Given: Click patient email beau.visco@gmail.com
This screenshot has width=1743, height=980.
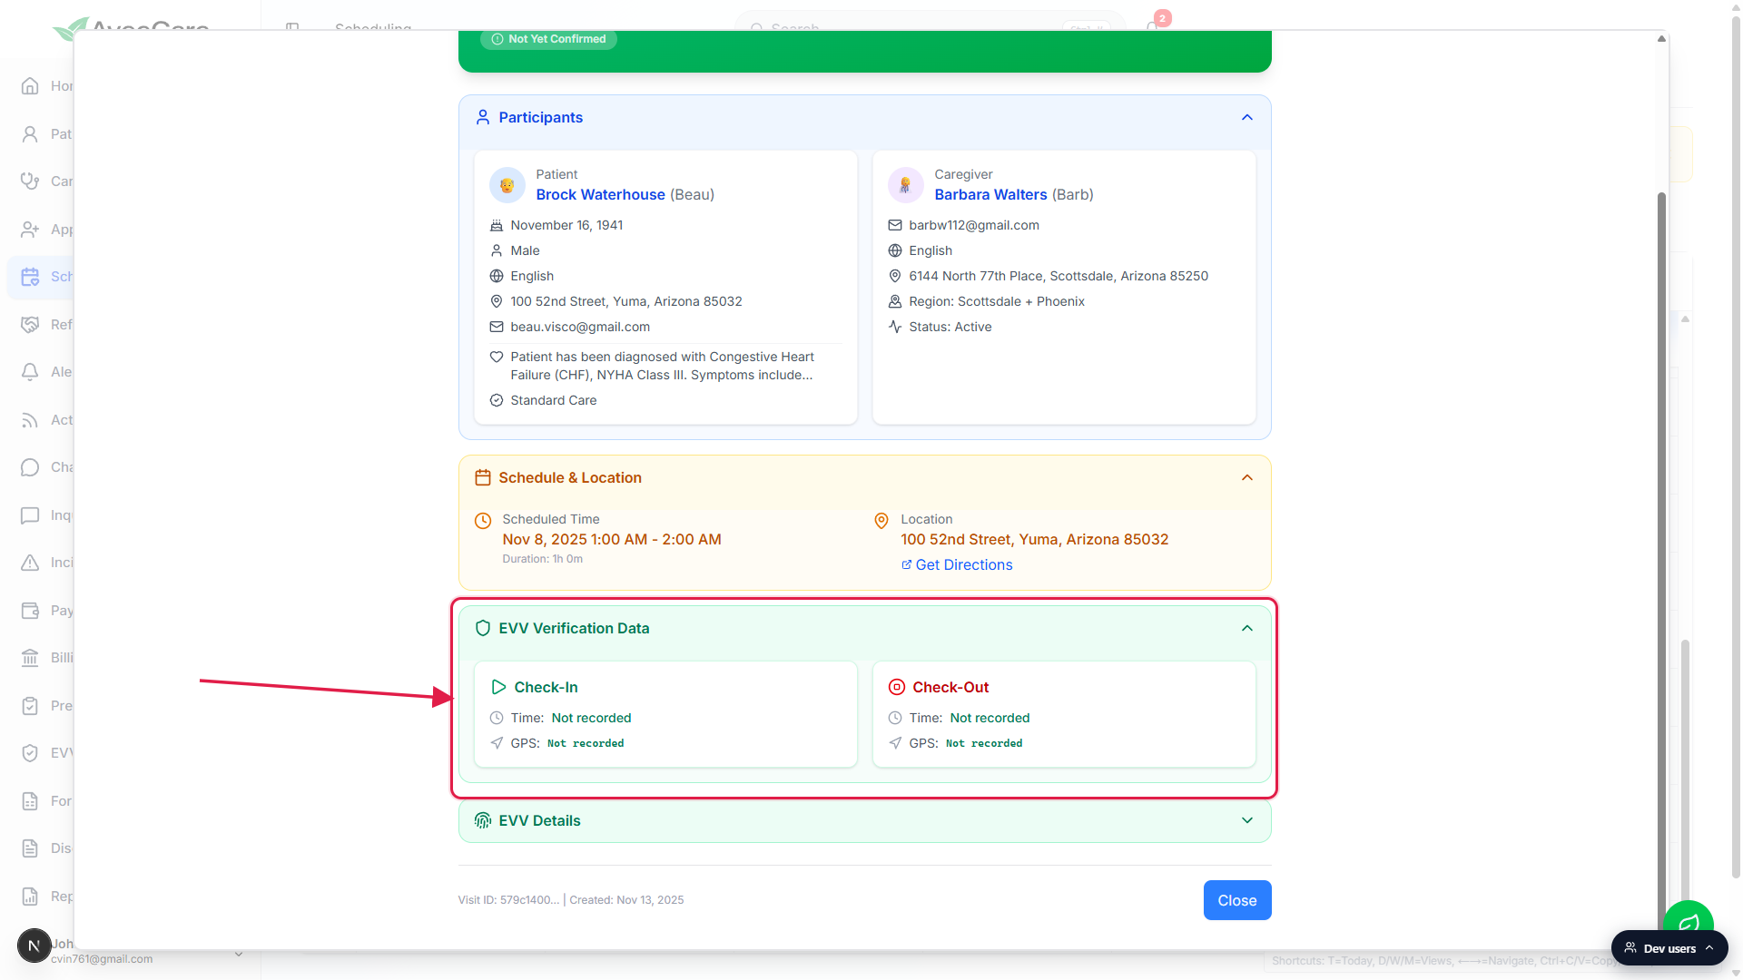Looking at the screenshot, I should (x=580, y=327).
